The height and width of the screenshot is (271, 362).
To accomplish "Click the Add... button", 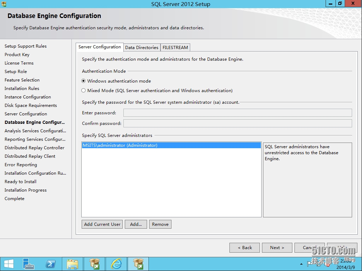I will click(136, 224).
